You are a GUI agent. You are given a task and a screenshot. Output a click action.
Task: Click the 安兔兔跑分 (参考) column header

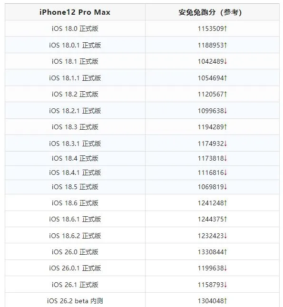[x=210, y=12]
